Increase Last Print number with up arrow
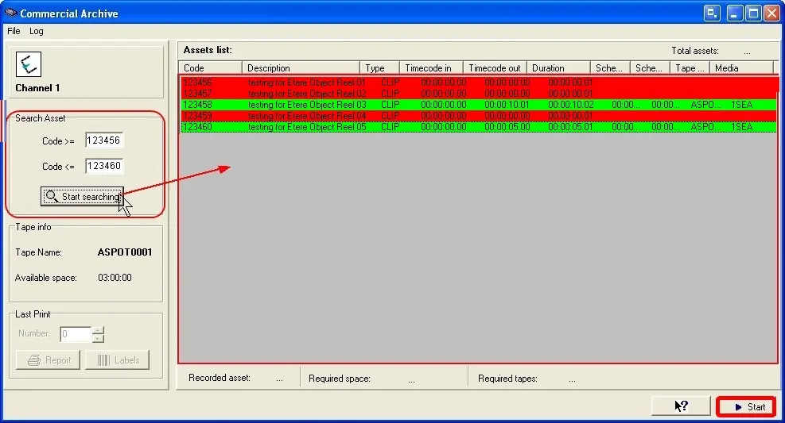The image size is (785, 423). [98, 330]
